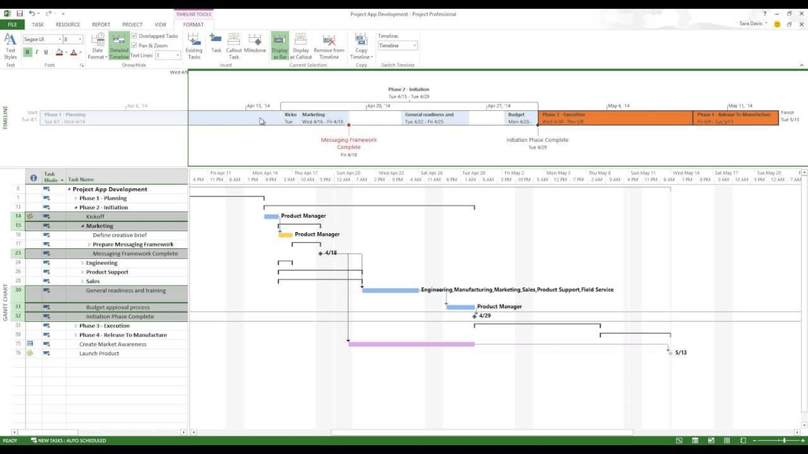Image resolution: width=808 pixels, height=454 pixels.
Task: Click the Undo arrow icon
Action: [32, 13]
